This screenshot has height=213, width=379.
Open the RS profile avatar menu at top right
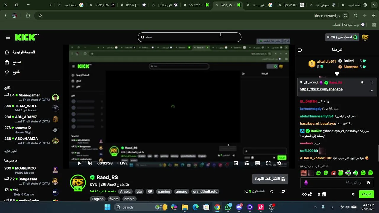click(365, 37)
